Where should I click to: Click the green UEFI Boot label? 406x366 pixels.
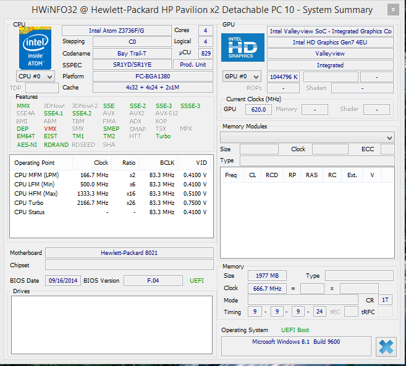click(x=295, y=330)
